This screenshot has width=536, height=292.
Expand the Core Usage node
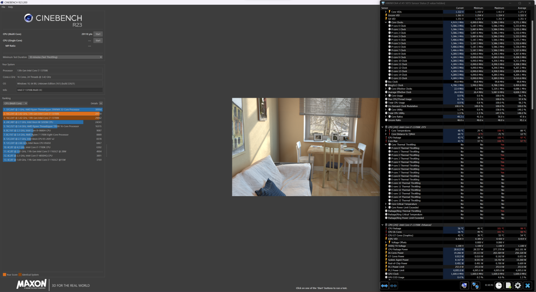pos(386,96)
